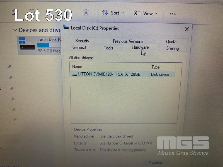Click the Properties button in dialog
This screenshot has height=167, width=223.
coord(156,162)
